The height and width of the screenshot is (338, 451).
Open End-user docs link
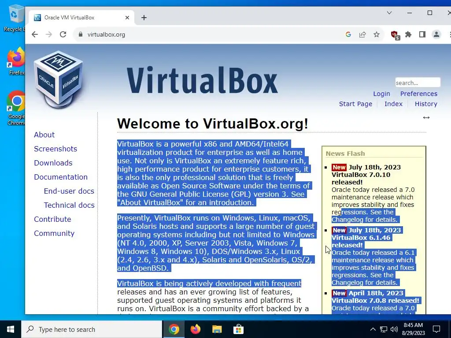(69, 191)
